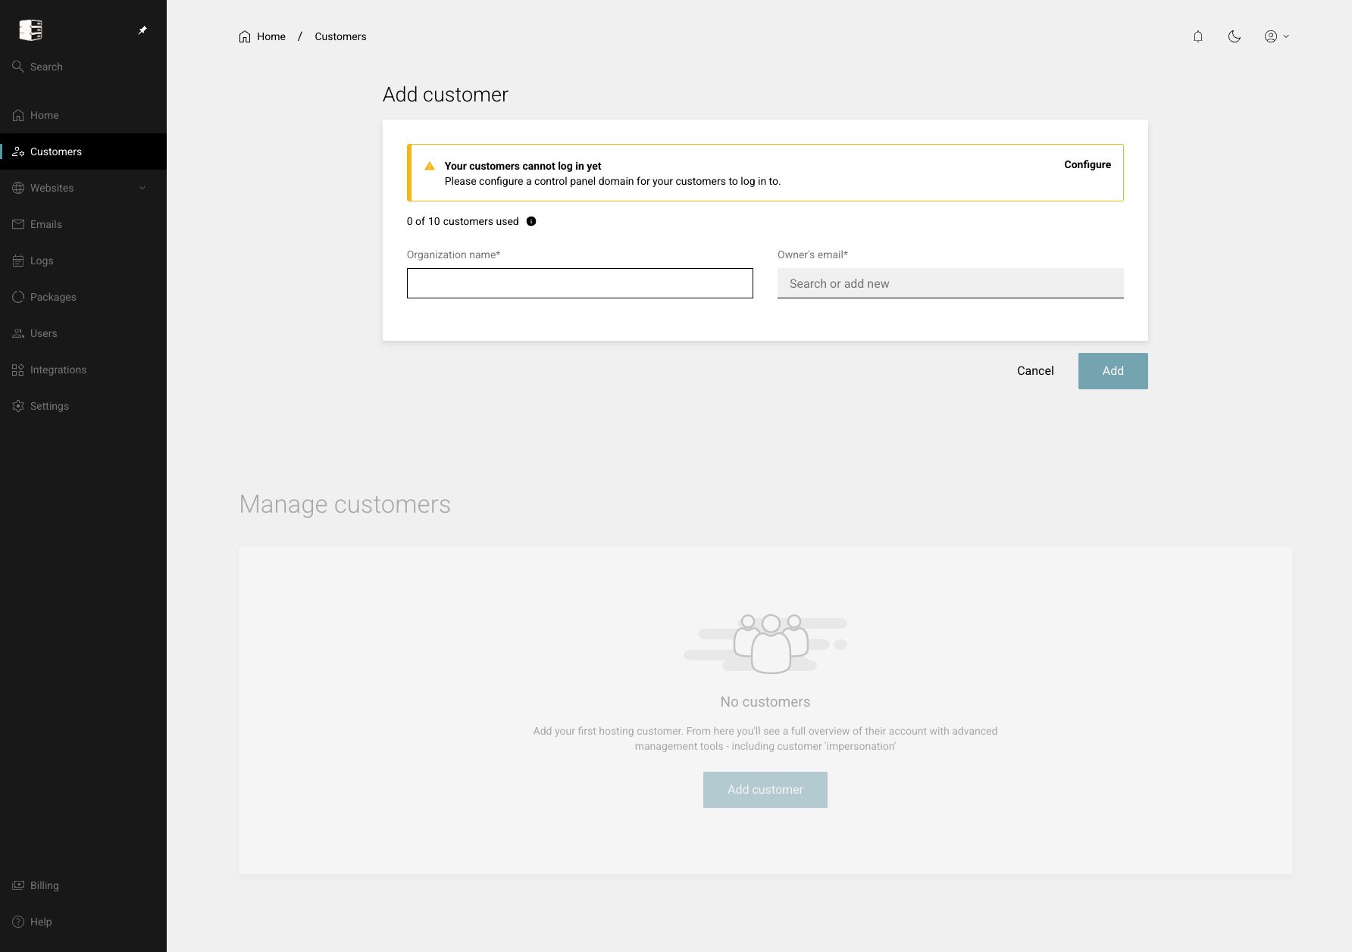Open the Owner's email search combo box
The image size is (1352, 952).
(x=950, y=283)
